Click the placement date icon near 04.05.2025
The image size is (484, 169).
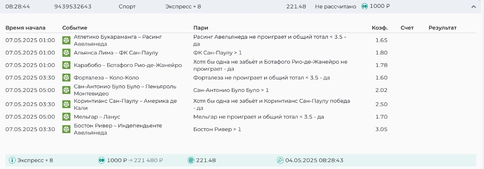click(x=280, y=161)
